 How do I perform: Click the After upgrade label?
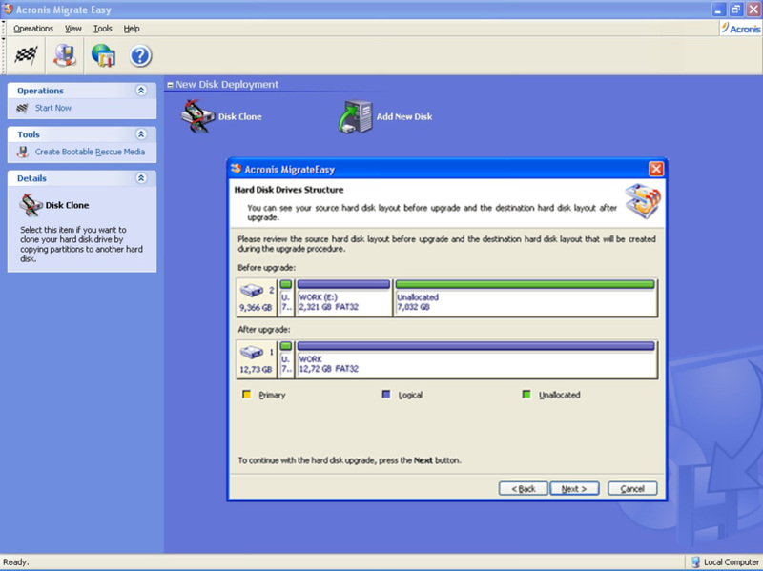[264, 329]
